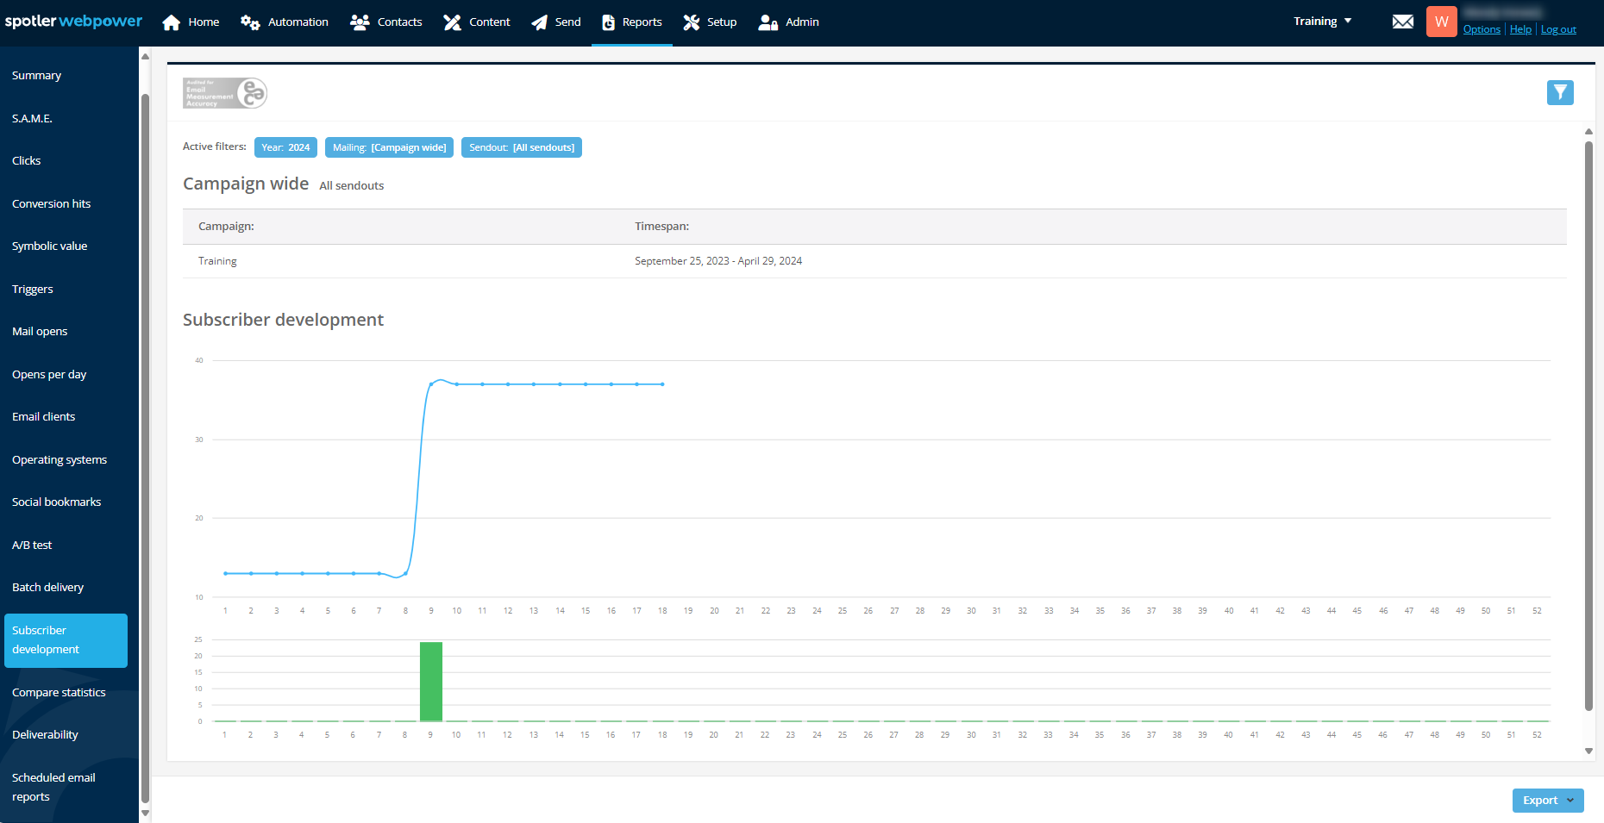Expand the Training campaign dropdown
Viewport: 1604px width, 823px height.
1323,22
